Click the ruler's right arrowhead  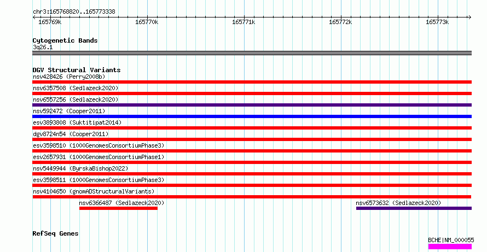[x=469, y=17]
